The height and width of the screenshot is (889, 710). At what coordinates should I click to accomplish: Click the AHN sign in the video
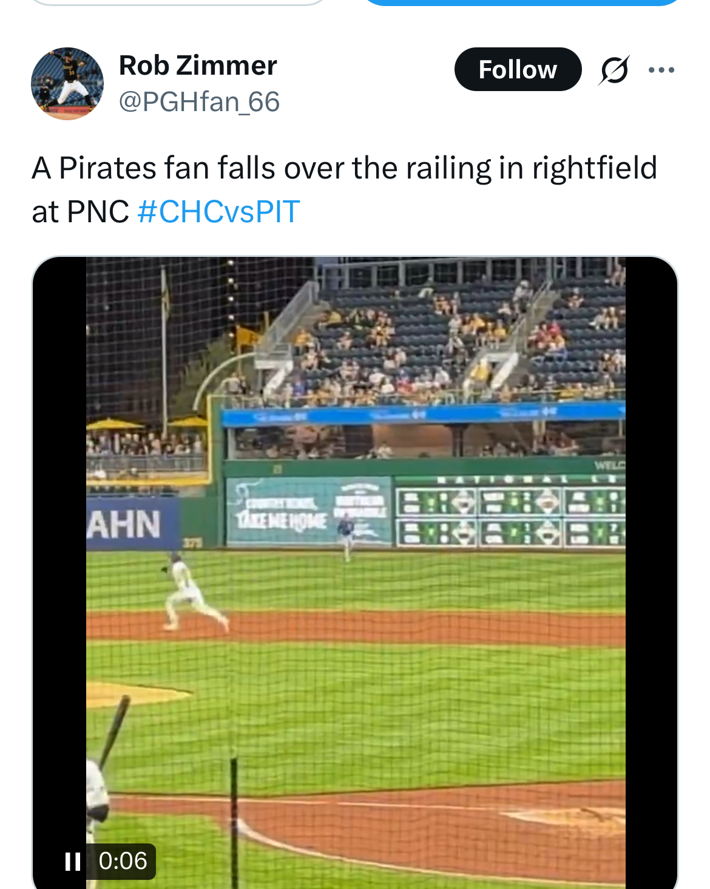point(125,524)
